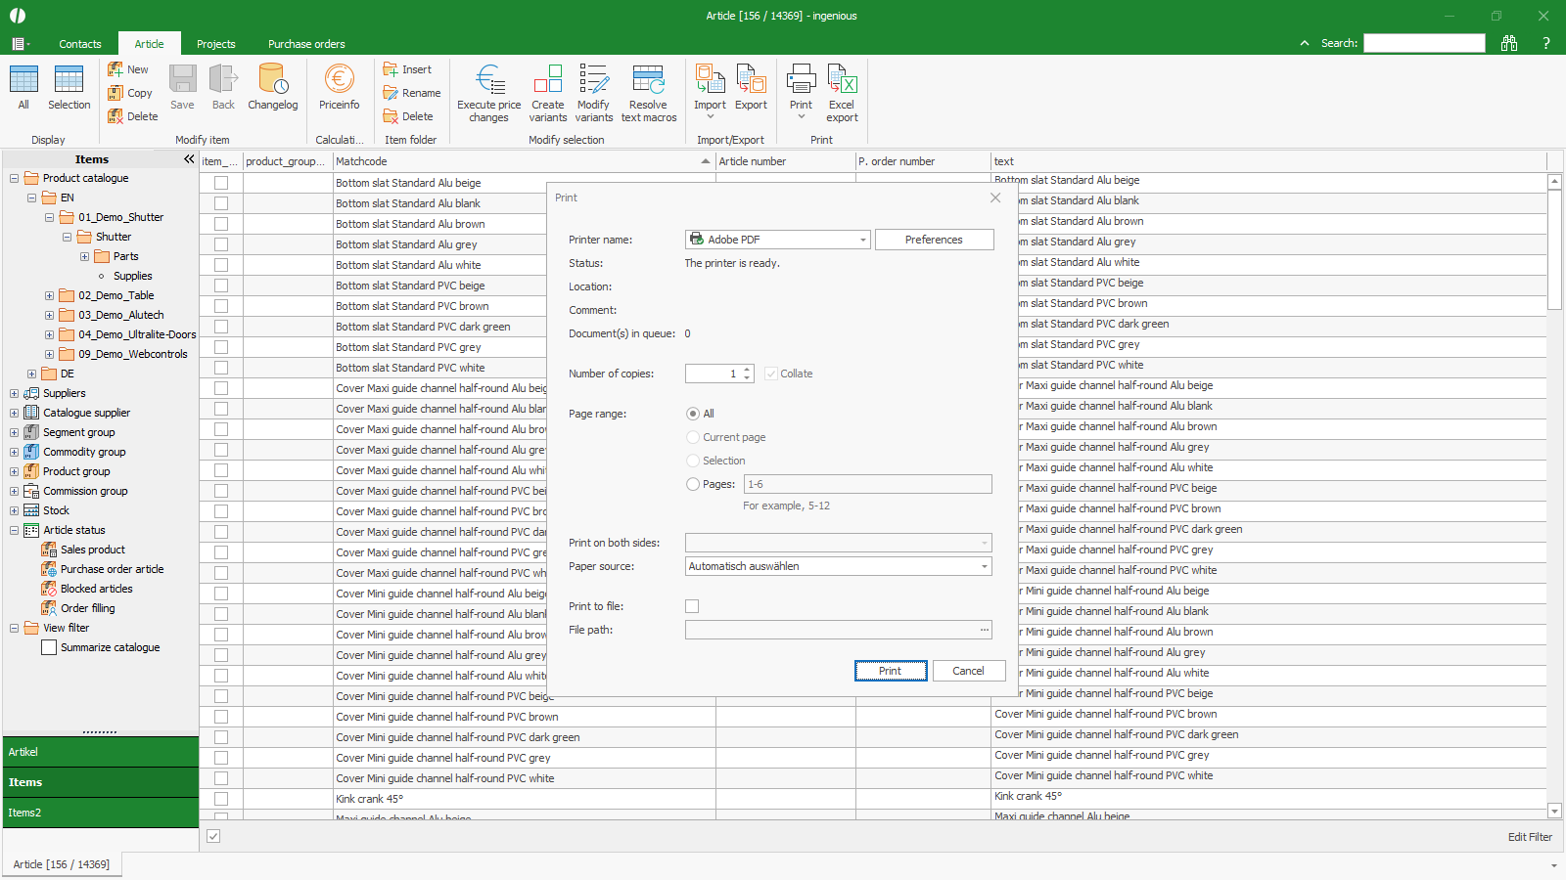The height and width of the screenshot is (880, 1566).
Task: Click the Priceinfo euro icon
Action: (339, 80)
